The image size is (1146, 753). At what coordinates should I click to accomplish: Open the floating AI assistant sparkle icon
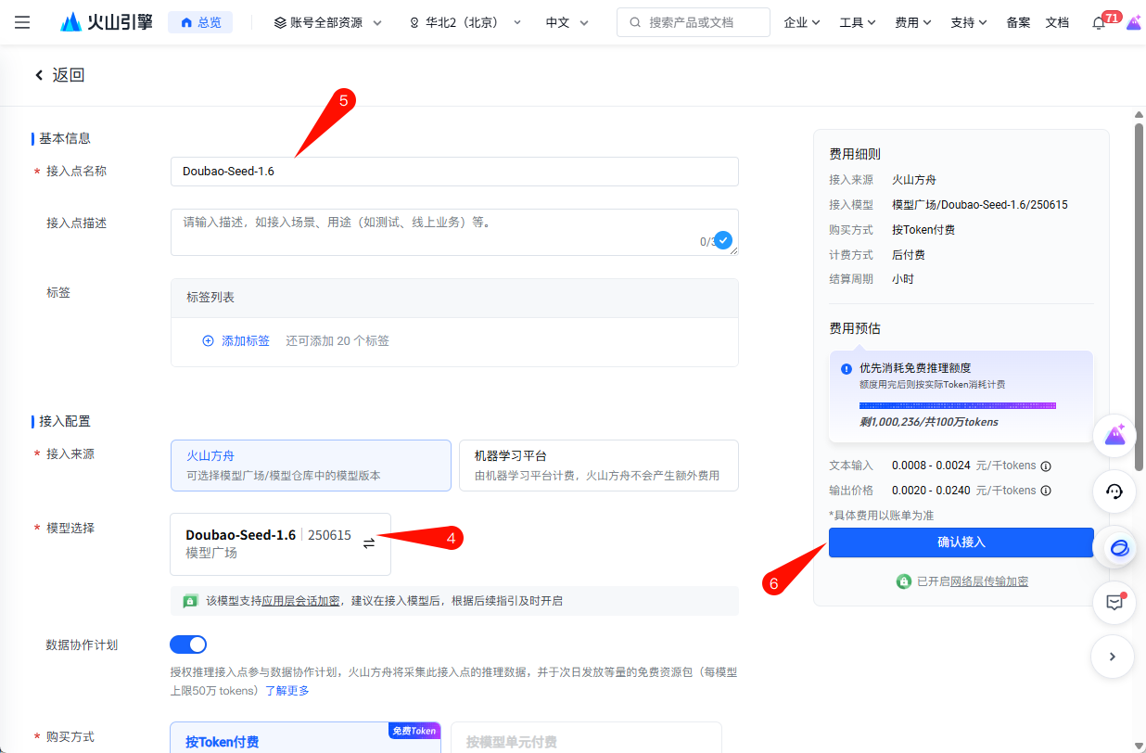pyautogui.click(x=1115, y=436)
